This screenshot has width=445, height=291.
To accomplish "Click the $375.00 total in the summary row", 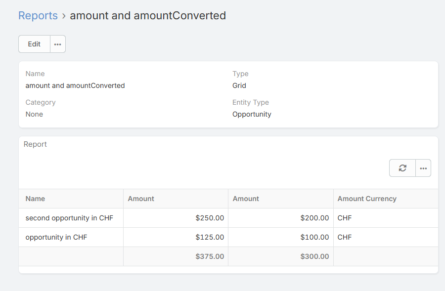I will tap(210, 256).
